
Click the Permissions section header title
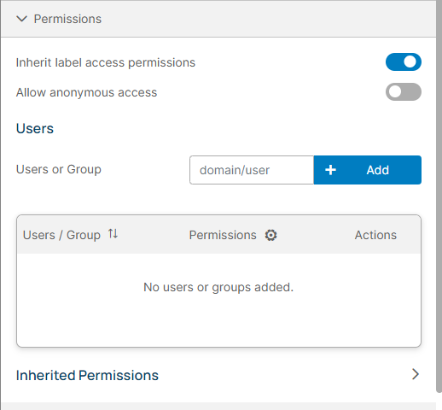[x=67, y=19]
